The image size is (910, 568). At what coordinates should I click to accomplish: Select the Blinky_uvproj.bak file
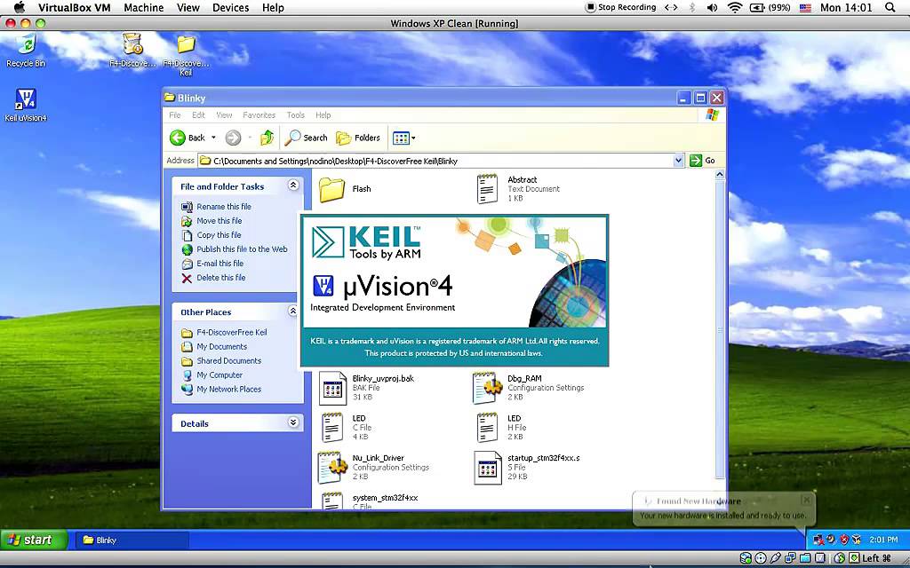tap(367, 388)
